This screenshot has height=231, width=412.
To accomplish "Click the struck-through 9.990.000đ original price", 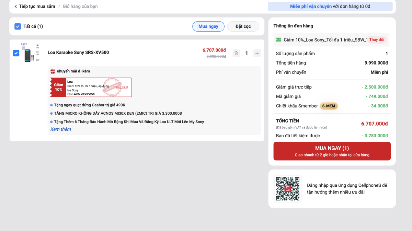I will click(216, 57).
